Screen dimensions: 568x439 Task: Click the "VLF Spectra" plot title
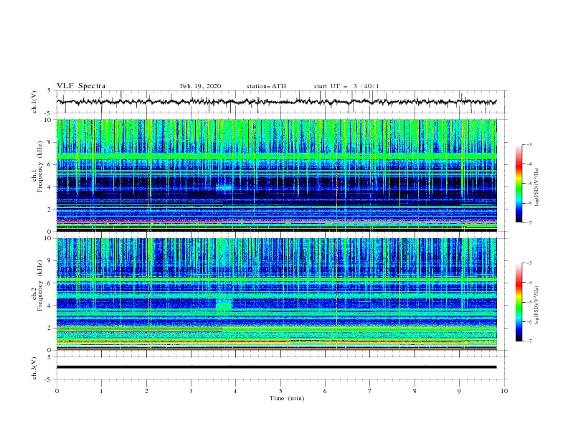pyautogui.click(x=81, y=86)
